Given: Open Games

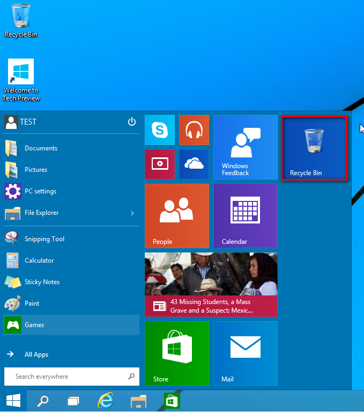Looking at the screenshot, I should pyautogui.click(x=71, y=325).
